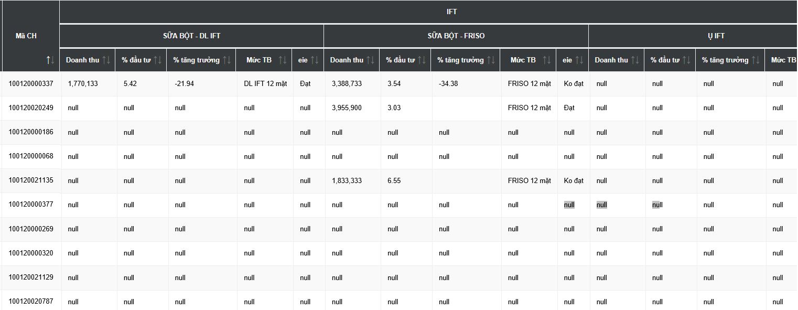Click the 3,955,900 revenue cell
Screen dimensions: 798x310
tap(347, 108)
